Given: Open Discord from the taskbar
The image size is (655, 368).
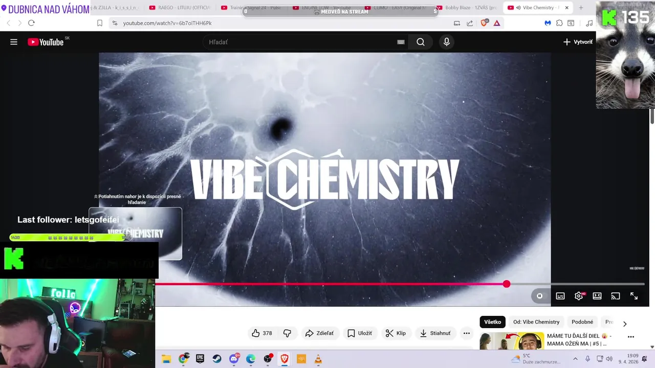Looking at the screenshot, I should [234, 359].
